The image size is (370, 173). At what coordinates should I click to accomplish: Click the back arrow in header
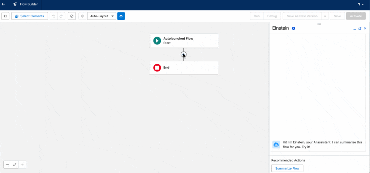(x=4, y=4)
